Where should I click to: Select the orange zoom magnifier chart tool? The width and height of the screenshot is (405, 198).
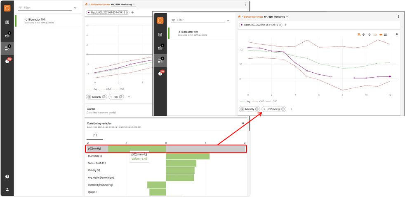point(359,35)
